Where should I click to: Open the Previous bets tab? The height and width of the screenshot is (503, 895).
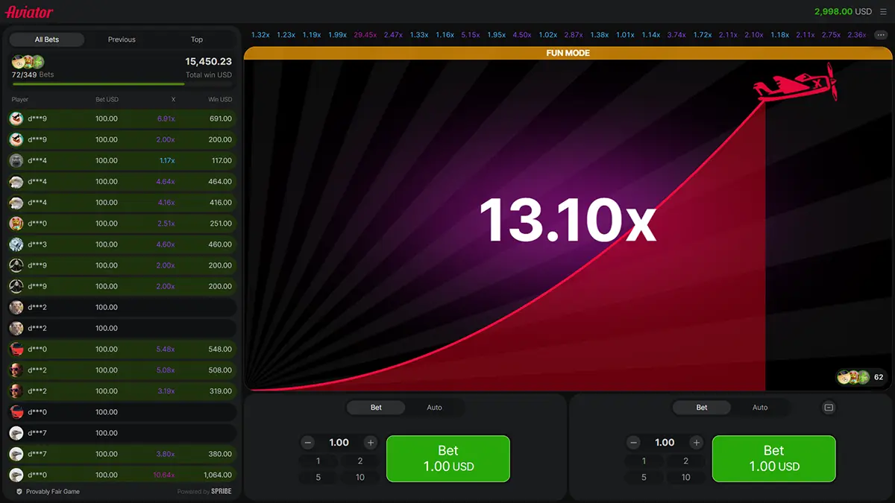point(122,39)
